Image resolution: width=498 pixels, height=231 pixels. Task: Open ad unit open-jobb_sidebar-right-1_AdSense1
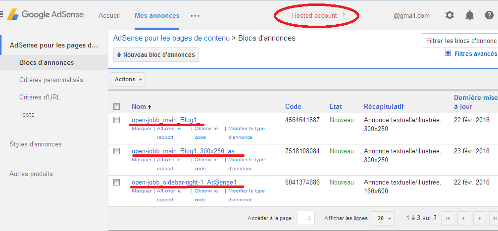(x=184, y=182)
